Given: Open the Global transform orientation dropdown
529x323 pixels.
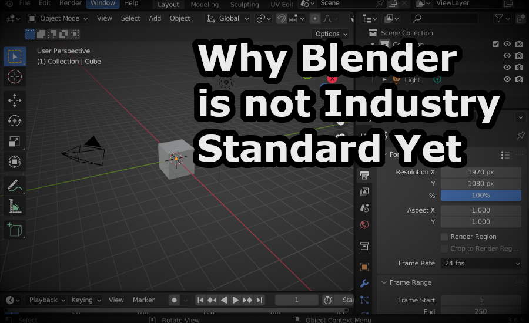Looking at the screenshot, I should 227,19.
